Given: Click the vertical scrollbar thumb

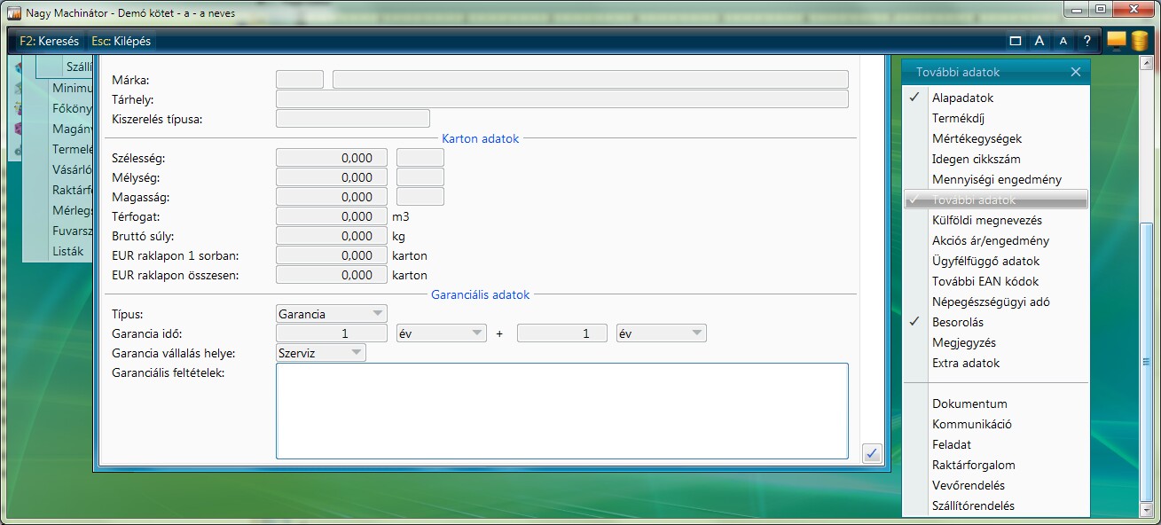Looking at the screenshot, I should (x=1146, y=362).
